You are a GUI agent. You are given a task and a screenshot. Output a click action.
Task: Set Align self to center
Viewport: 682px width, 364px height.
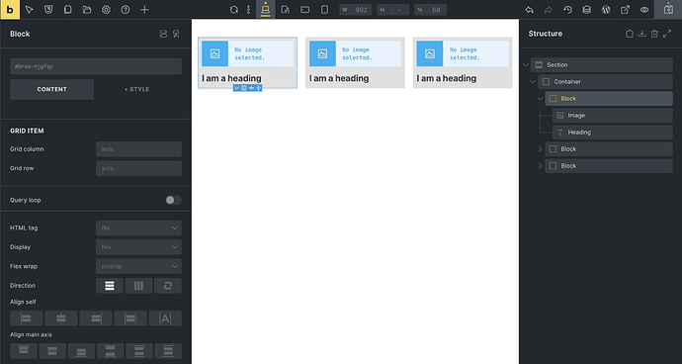click(61, 318)
